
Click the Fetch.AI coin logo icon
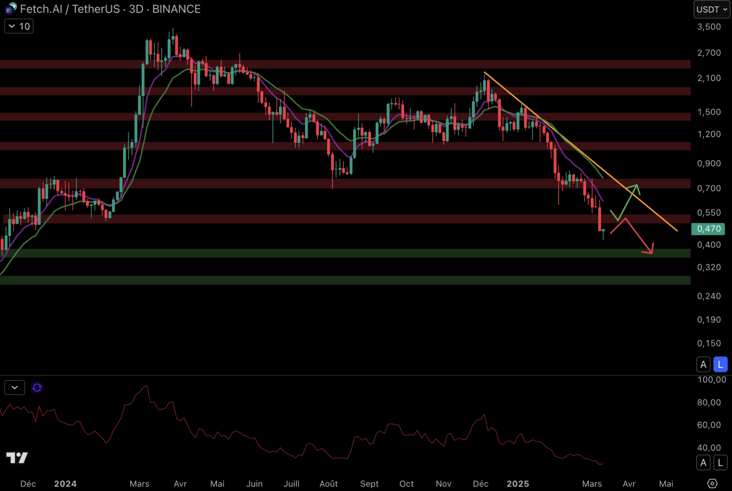tap(10, 8)
